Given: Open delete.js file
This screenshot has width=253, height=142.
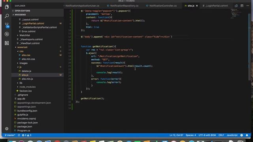Looking at the screenshot, I should pos(26,71).
